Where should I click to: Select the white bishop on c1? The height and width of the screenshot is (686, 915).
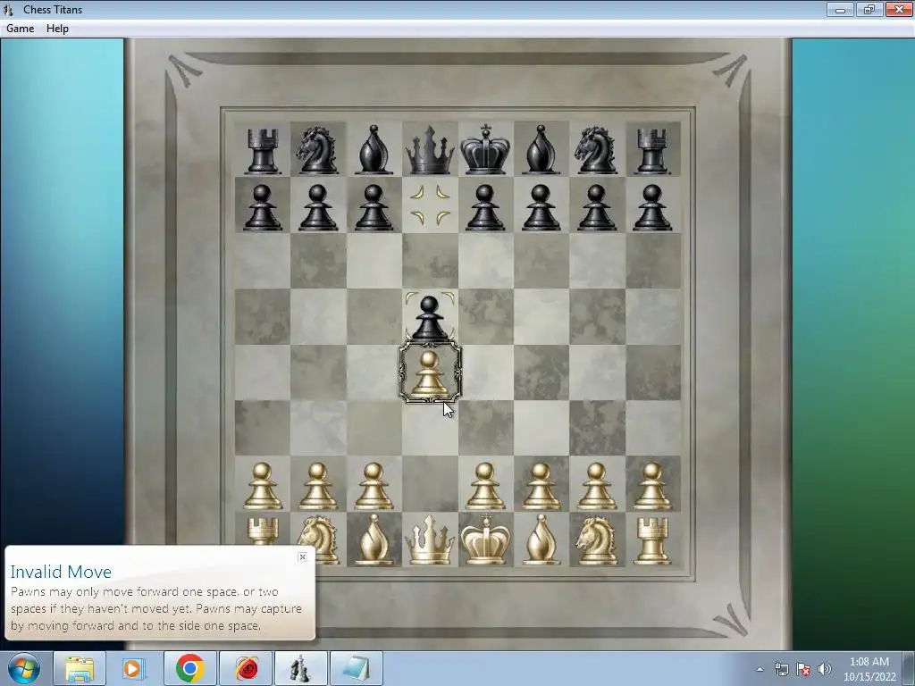coord(374,540)
